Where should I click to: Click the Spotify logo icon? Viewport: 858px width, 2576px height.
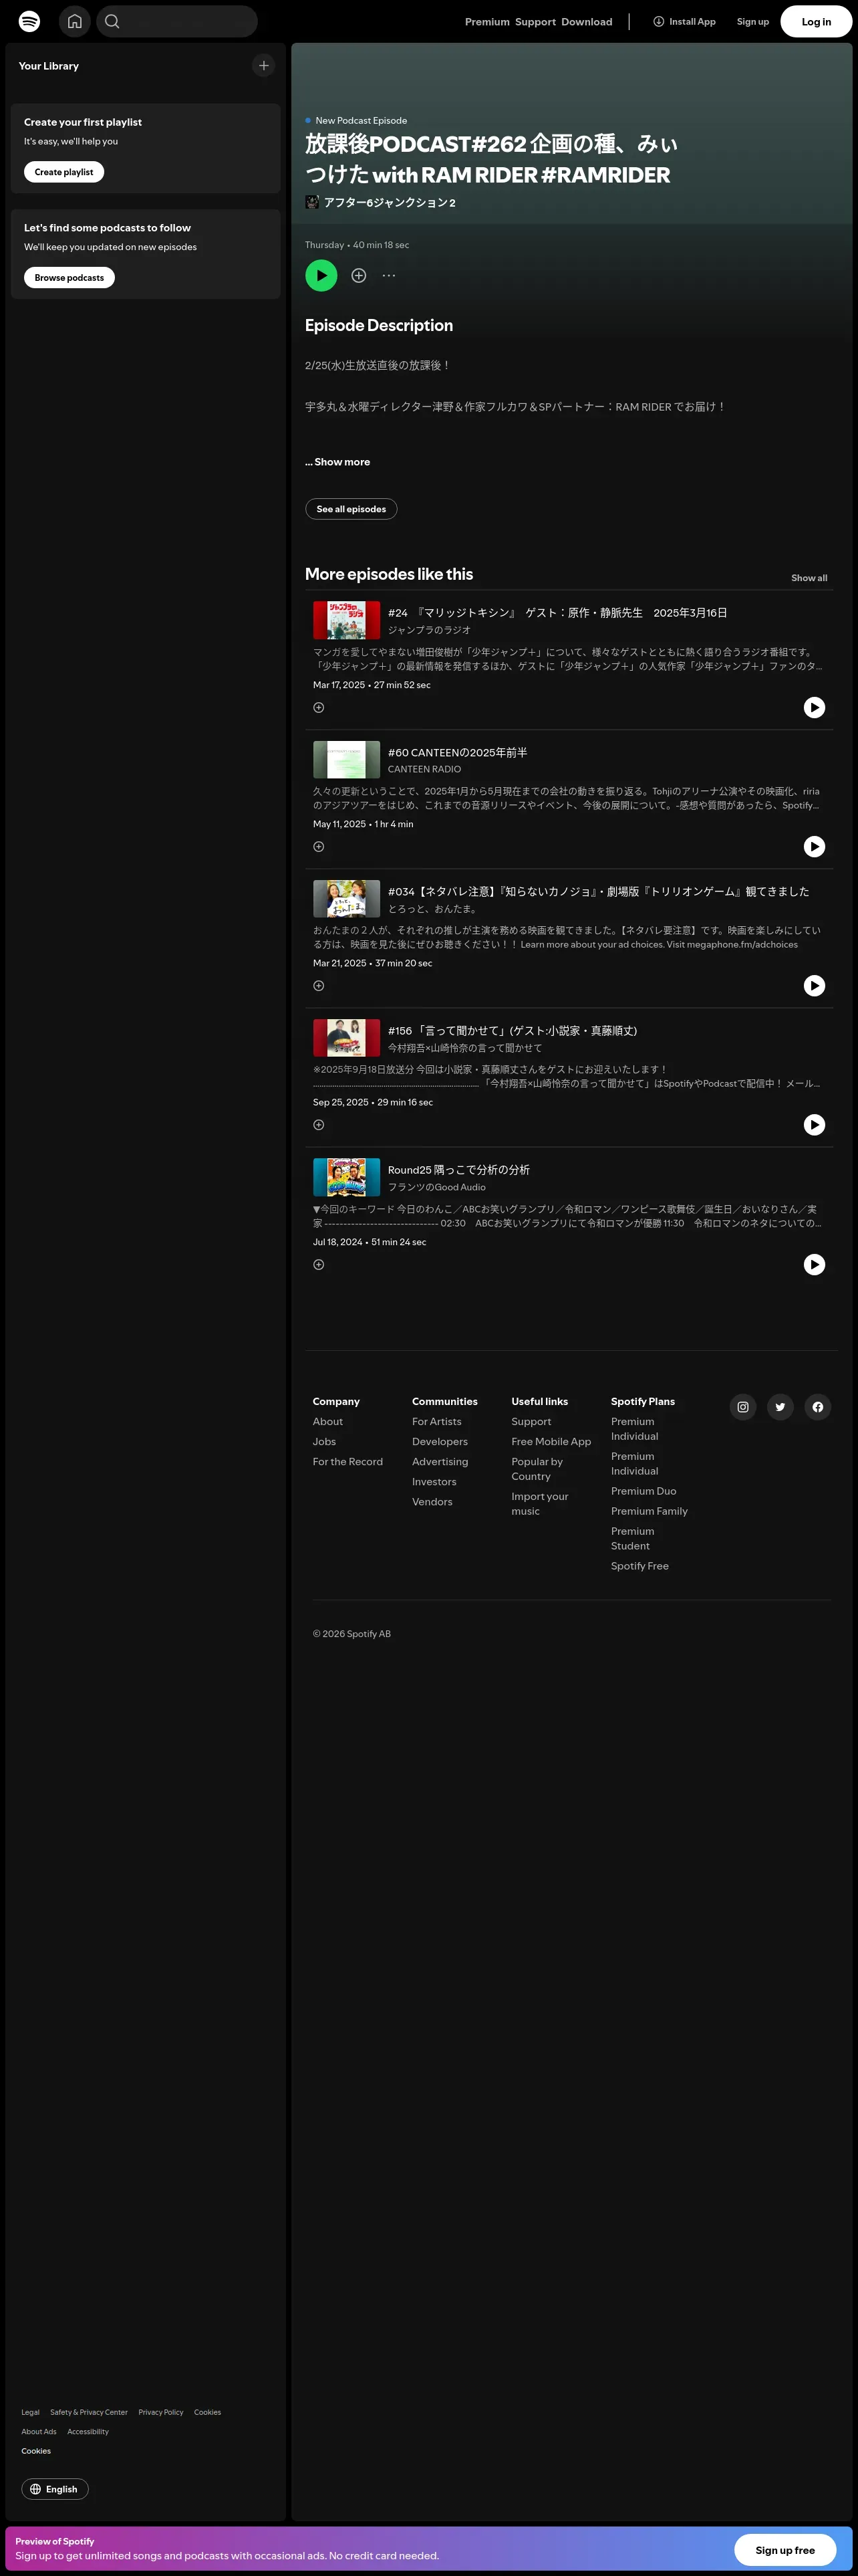tap(30, 21)
